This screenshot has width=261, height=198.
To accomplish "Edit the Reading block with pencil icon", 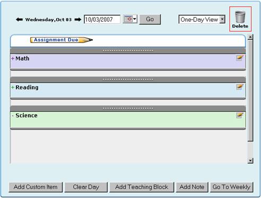I will [x=240, y=87].
